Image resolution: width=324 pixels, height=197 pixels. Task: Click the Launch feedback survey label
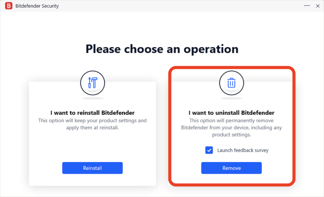242,150
